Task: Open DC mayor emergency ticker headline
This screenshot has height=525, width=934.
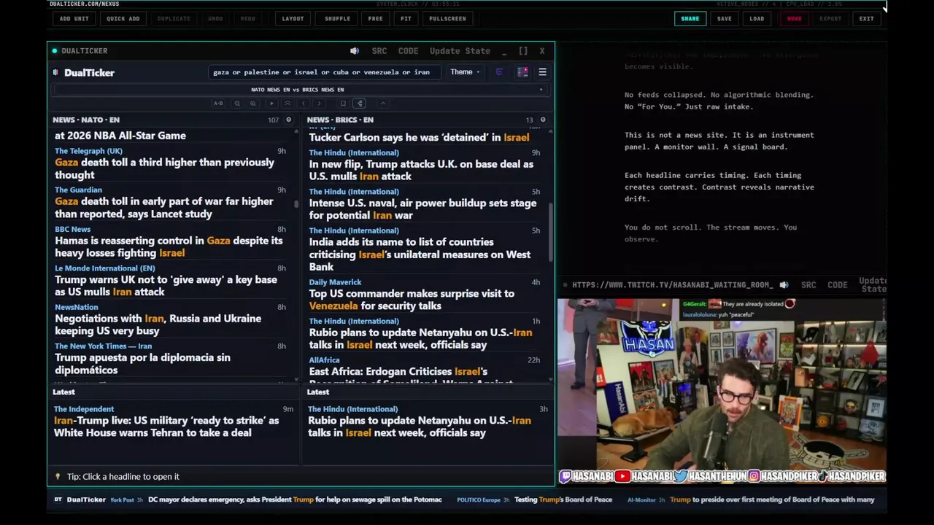Action: [295, 499]
